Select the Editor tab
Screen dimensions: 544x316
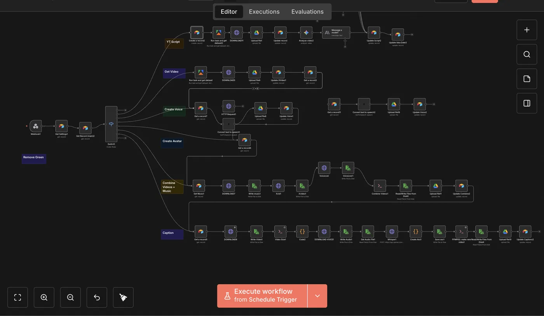pos(229,12)
